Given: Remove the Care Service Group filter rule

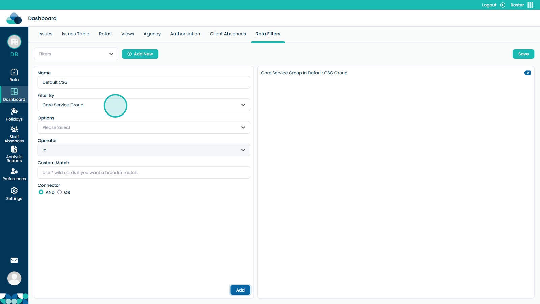Looking at the screenshot, I should point(527,73).
